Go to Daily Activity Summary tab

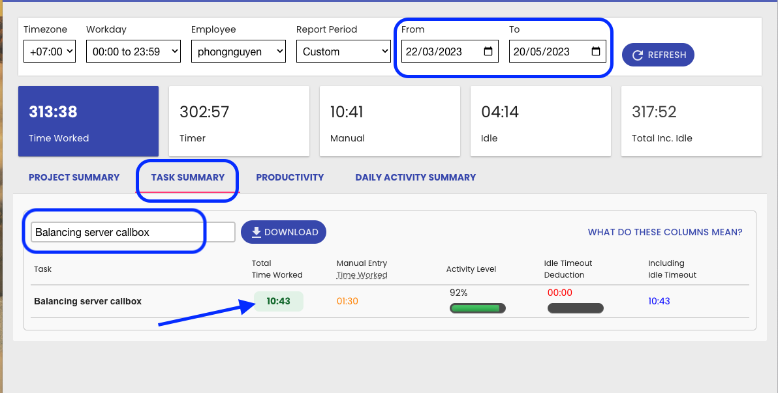click(x=415, y=177)
